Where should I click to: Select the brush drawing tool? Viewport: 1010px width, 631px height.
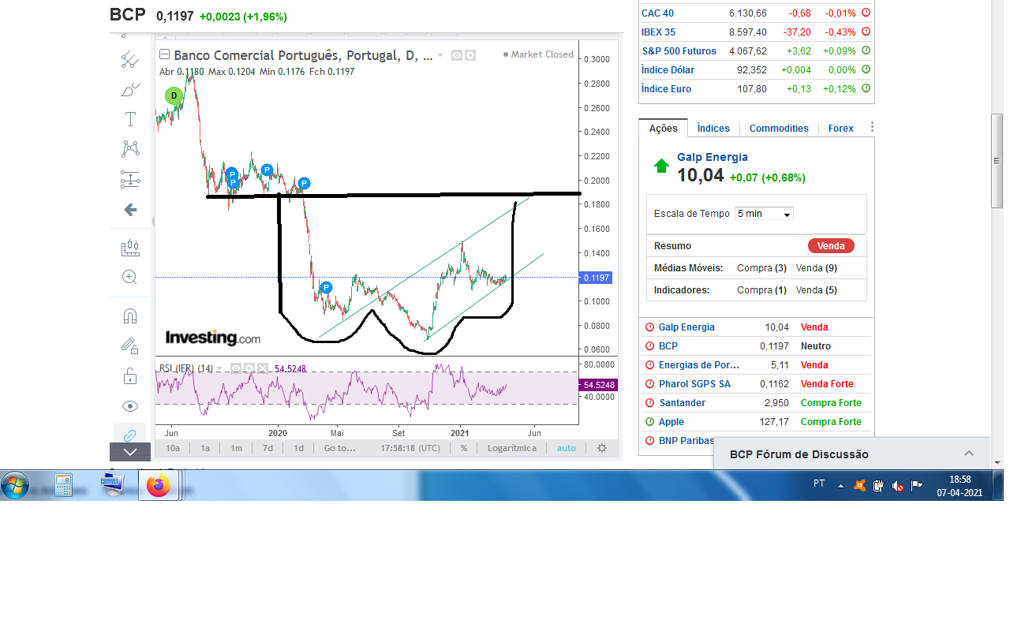coord(130,90)
